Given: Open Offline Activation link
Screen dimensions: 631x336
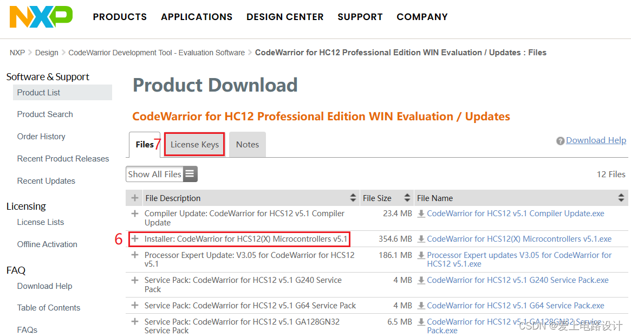Looking at the screenshot, I should (x=47, y=244).
